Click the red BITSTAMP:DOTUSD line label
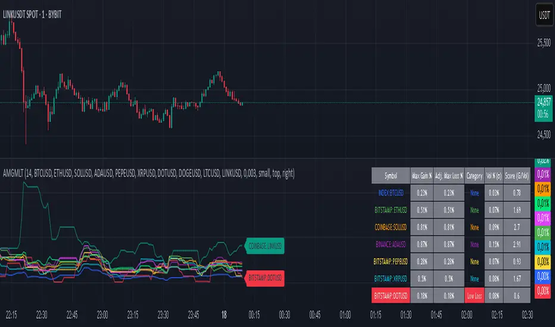The height and width of the screenshot is (327, 555). [263, 277]
